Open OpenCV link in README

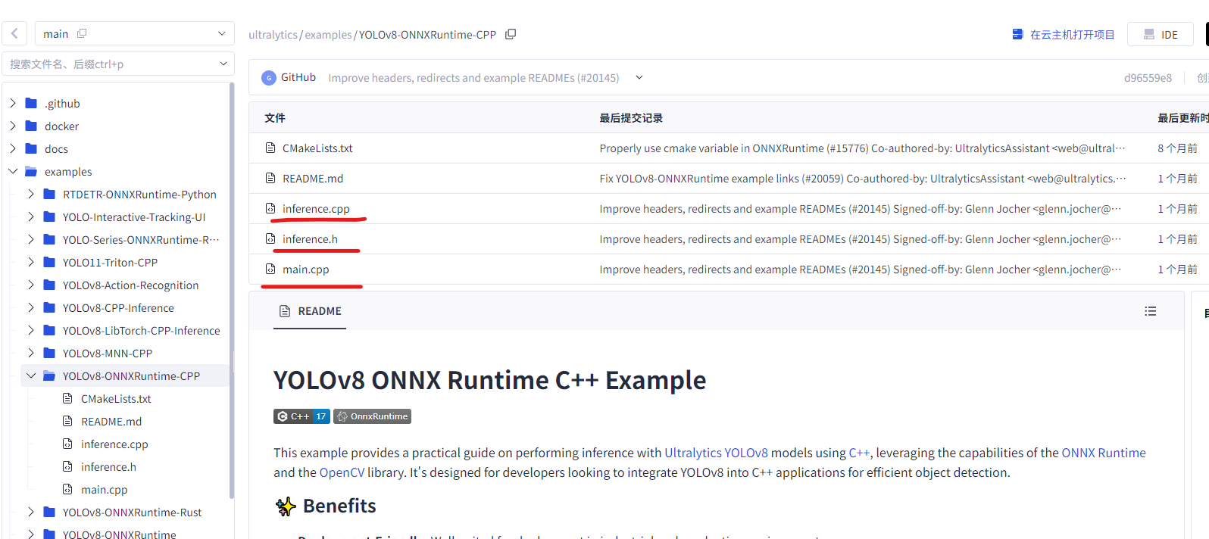click(342, 472)
